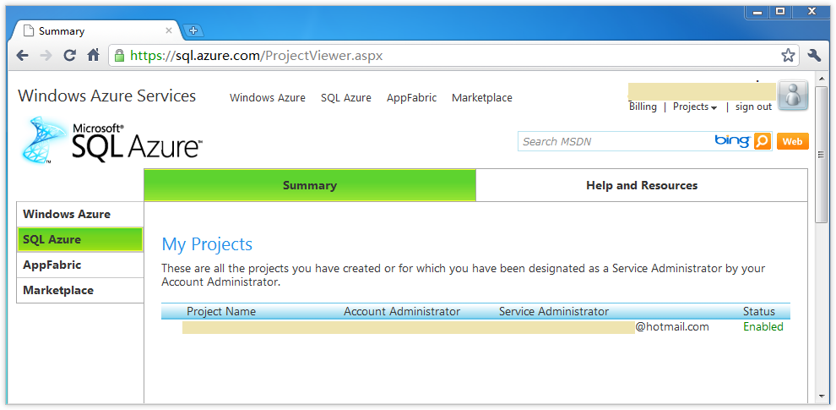Close the Summary browser tab

[169, 31]
